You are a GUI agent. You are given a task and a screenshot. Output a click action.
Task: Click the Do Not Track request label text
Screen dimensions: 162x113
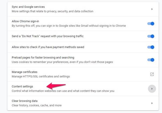pos(48,36)
